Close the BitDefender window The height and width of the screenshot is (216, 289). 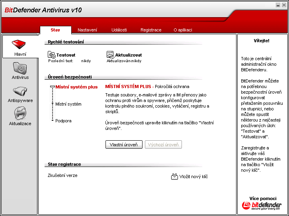[284, 5]
